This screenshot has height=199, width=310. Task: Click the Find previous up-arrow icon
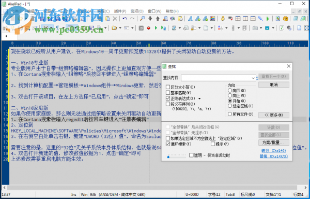[158, 19]
